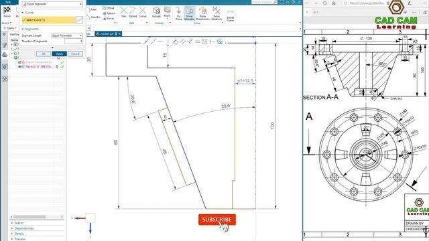This screenshot has height=241, width=429.
Task: Click the Mirror curve tool
Action: [109, 19]
